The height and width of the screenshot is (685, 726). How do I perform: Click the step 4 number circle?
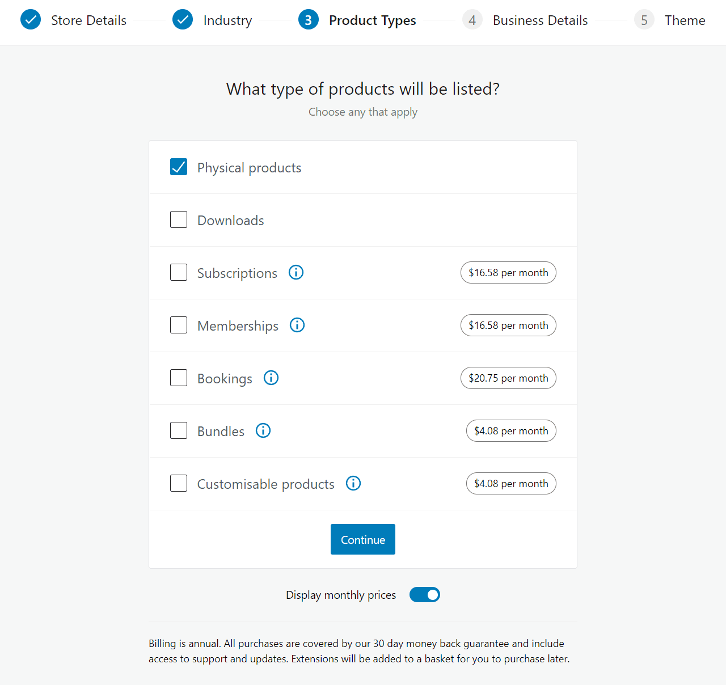tap(472, 19)
